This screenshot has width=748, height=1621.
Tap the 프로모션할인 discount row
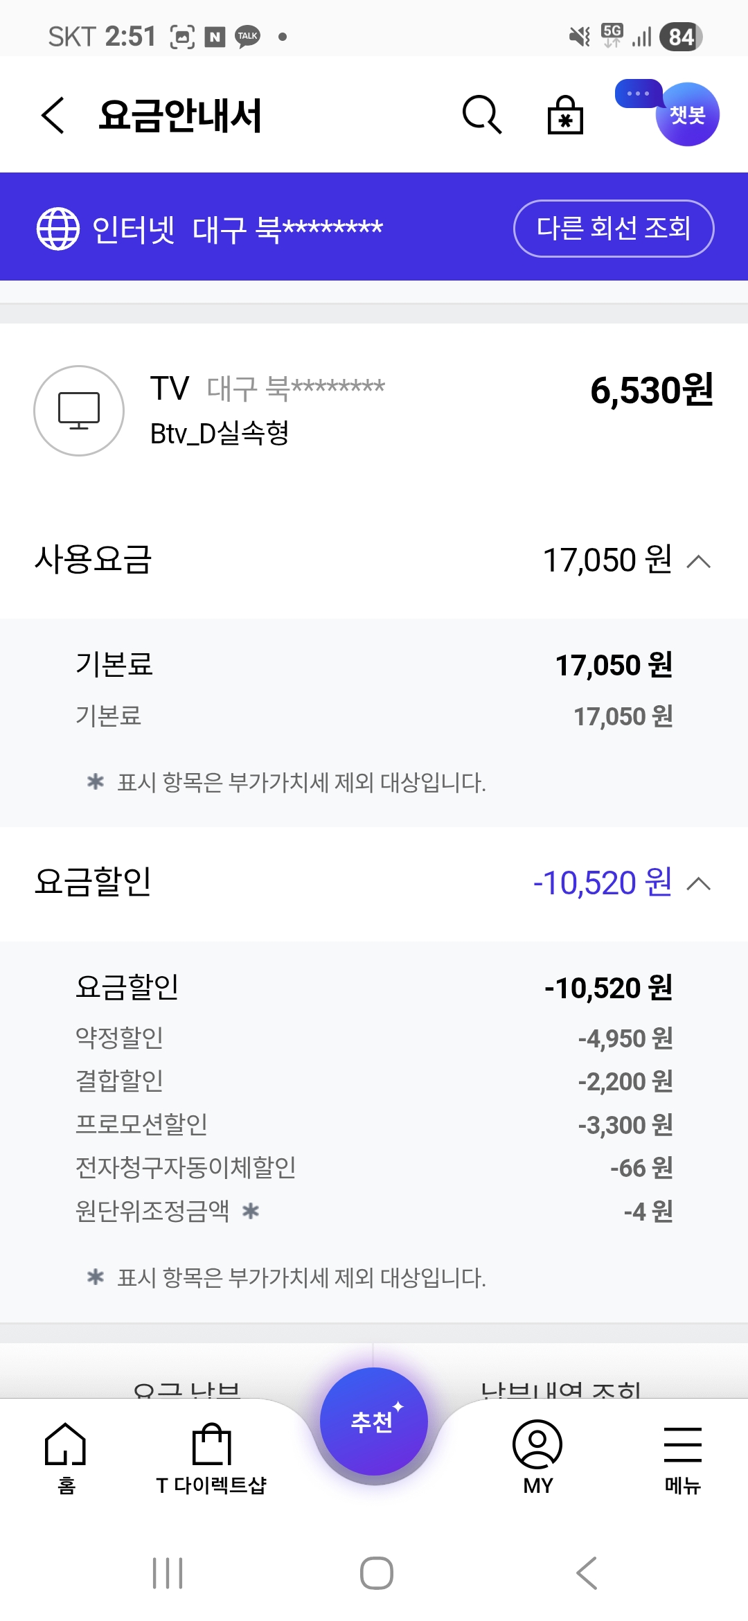[374, 1124]
